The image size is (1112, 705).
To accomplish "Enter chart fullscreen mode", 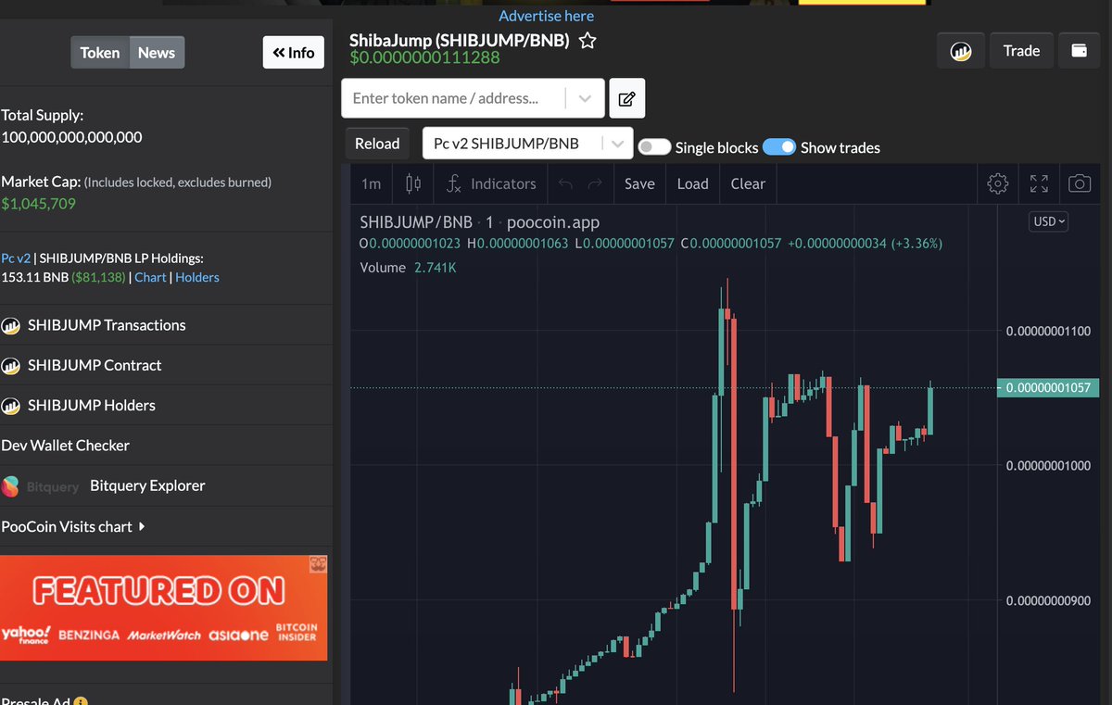I will coord(1039,183).
